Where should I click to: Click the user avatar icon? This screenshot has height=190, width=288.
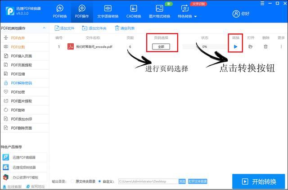tap(236, 14)
